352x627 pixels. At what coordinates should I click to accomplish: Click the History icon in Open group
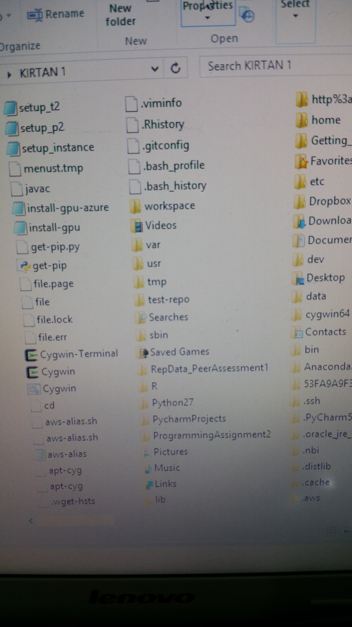click(x=248, y=16)
